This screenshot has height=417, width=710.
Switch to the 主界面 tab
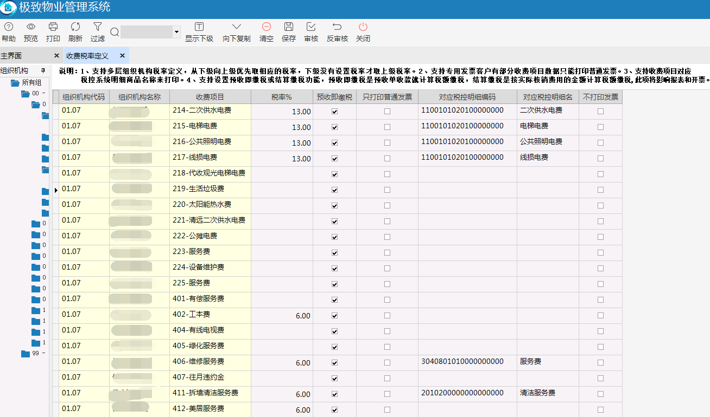[11, 56]
